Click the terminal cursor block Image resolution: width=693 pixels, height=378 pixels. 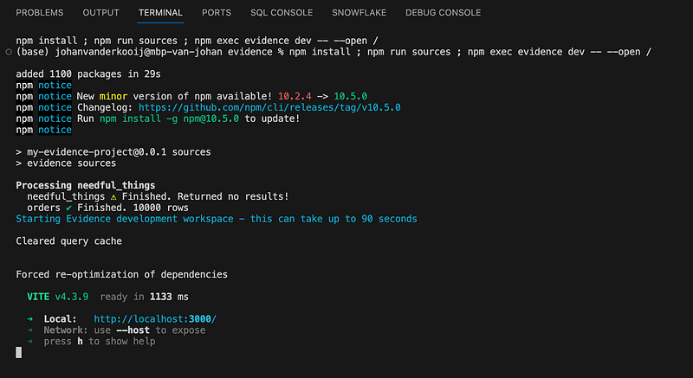(18, 352)
